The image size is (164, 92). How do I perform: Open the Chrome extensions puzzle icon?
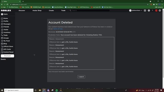pyautogui.click(x=154, y=5)
